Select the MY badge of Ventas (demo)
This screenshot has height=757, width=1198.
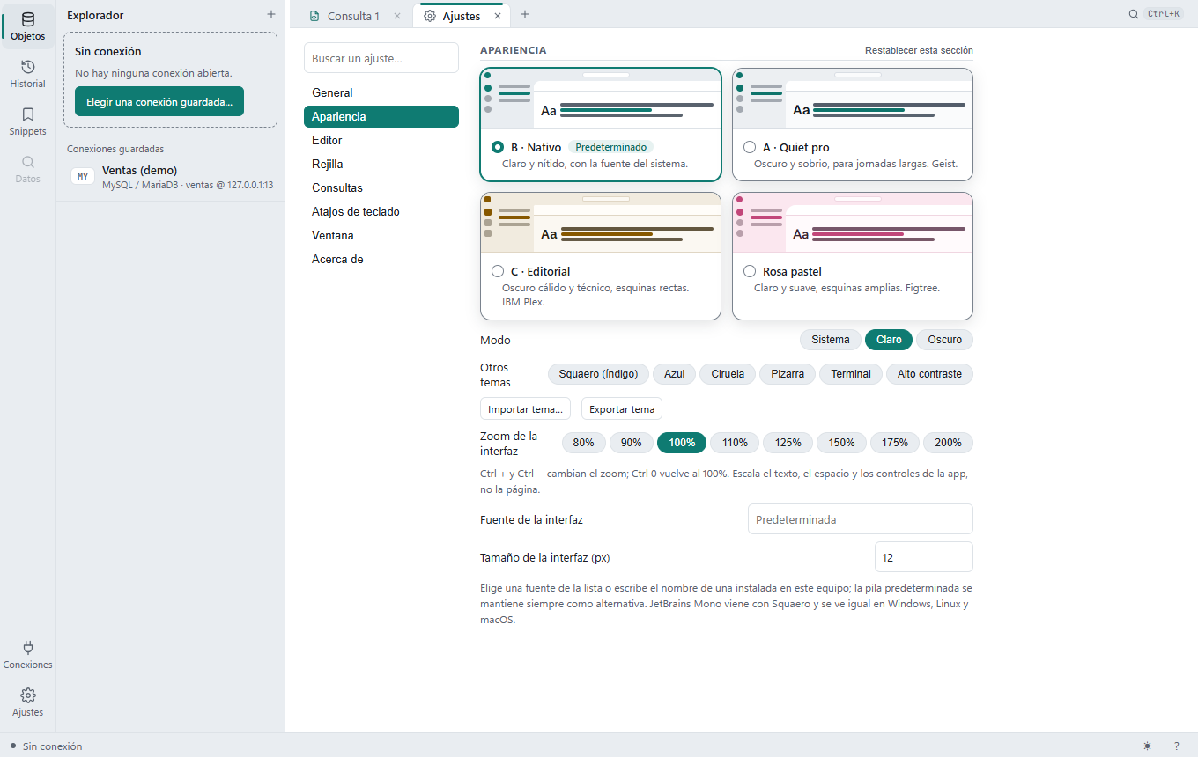[x=83, y=177]
